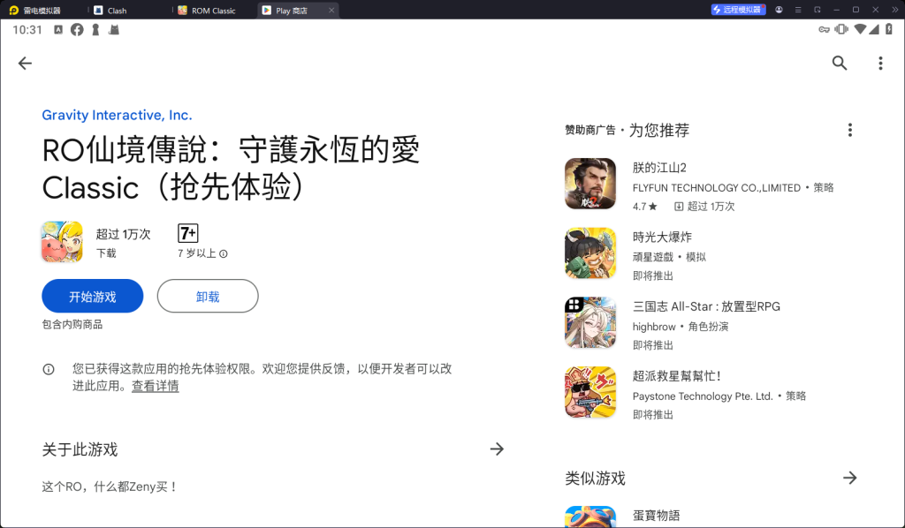Click the emulator multi-window icon
Image resolution: width=905 pixels, height=528 pixels.
coord(818,10)
